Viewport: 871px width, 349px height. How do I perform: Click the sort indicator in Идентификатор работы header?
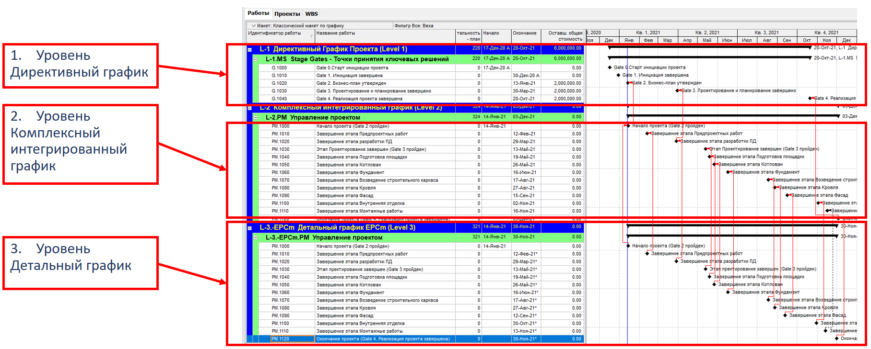tap(312, 36)
